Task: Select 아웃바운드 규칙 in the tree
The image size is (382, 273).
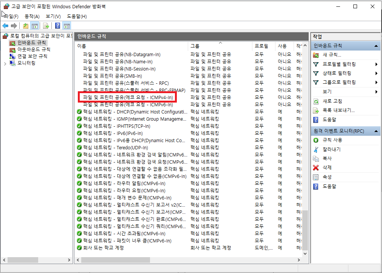Action: click(34, 50)
